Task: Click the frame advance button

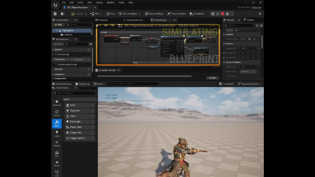Action: pyautogui.click(x=218, y=14)
